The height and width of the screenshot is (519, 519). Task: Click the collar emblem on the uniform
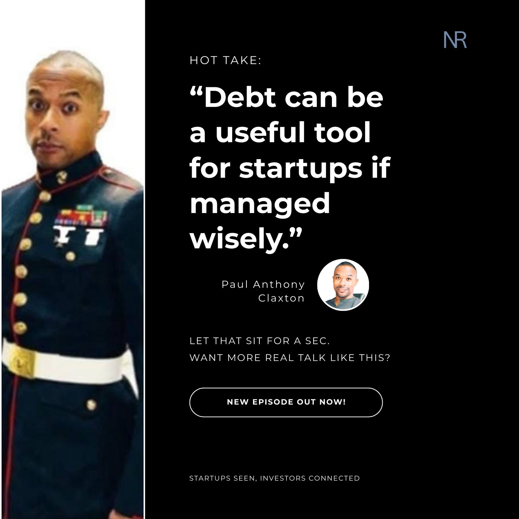coord(61,177)
